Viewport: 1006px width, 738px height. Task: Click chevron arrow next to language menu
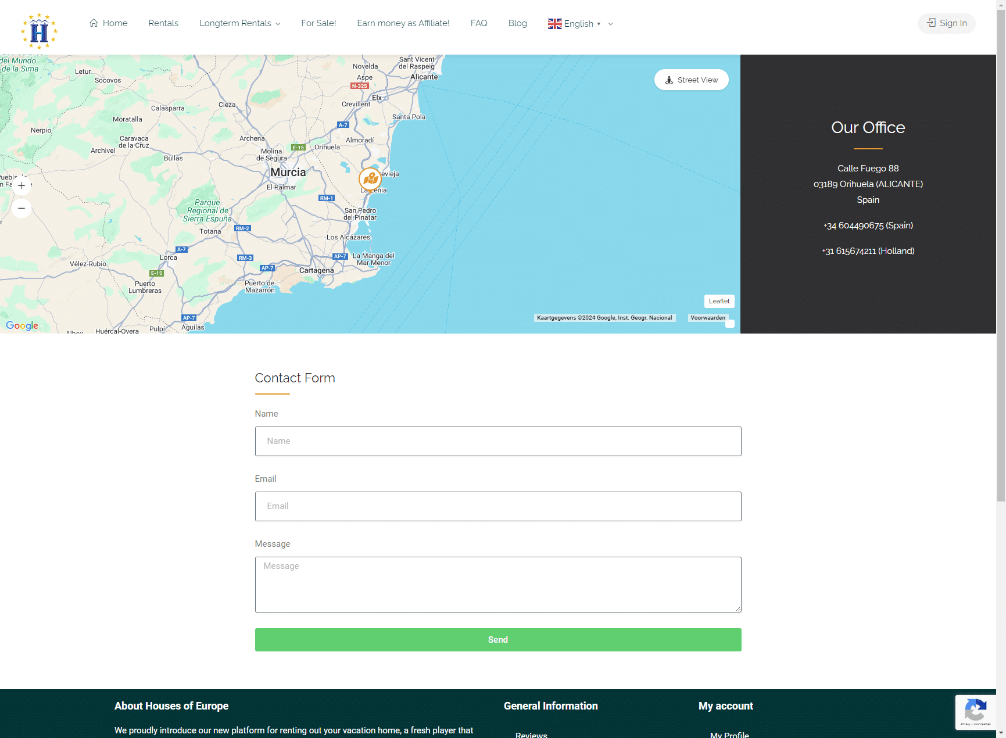610,24
